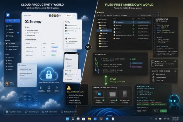The image size is (183, 122).
Task: Toggle the Improve activation goal checkbox
Action: pos(25,30)
